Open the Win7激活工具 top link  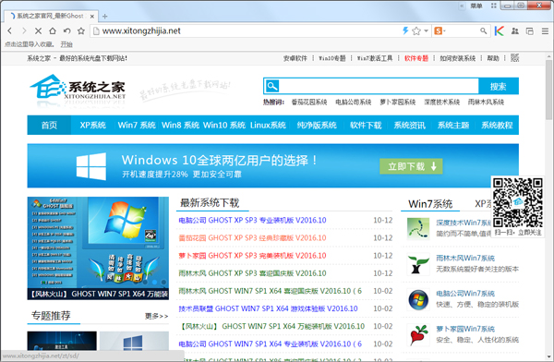pyautogui.click(x=375, y=58)
